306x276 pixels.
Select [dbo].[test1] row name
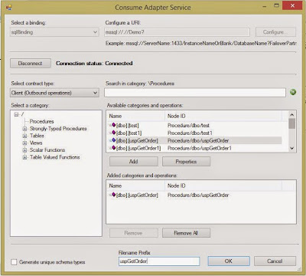tap(129, 133)
